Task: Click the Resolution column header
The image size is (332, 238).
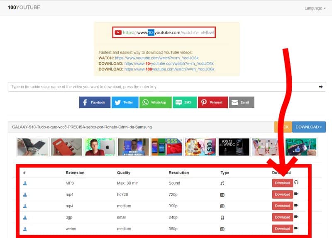Action: pyautogui.click(x=179, y=173)
